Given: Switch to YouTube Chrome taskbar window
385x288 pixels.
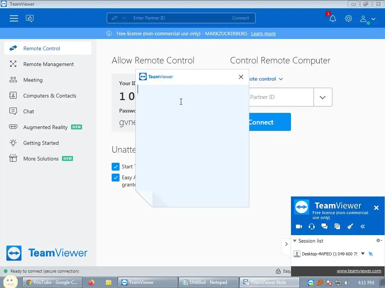Looking at the screenshot, I should [x=52, y=282].
